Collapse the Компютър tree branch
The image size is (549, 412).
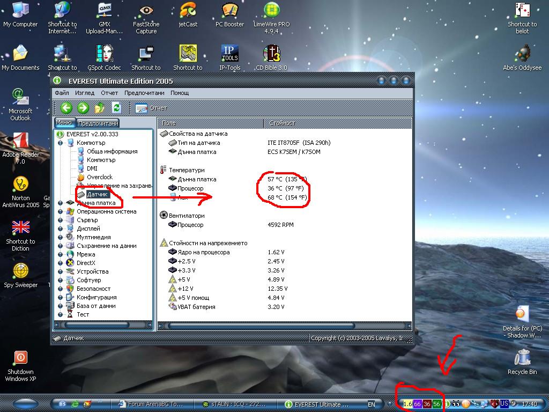click(x=60, y=143)
